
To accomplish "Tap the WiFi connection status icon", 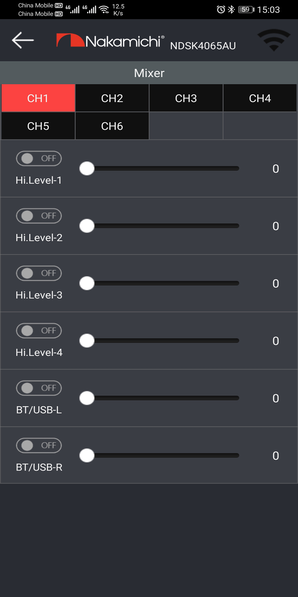I will point(274,40).
